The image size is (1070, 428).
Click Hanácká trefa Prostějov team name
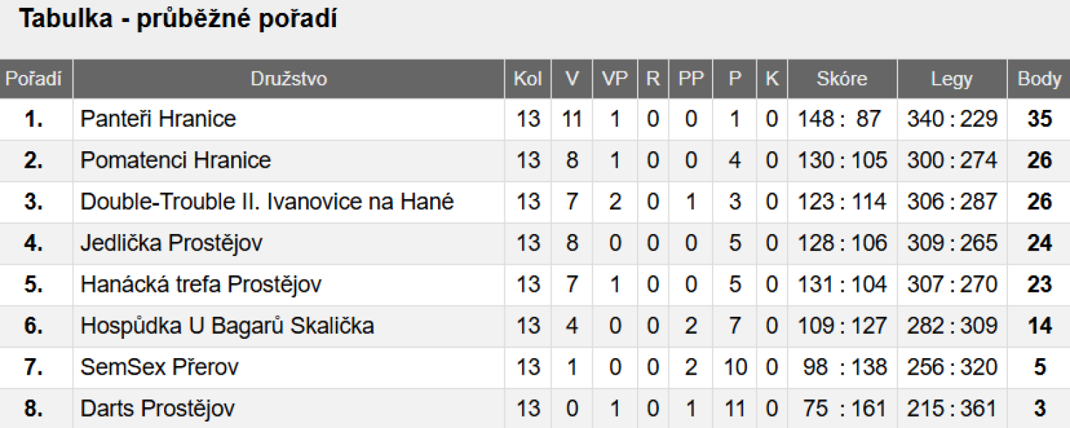(201, 285)
